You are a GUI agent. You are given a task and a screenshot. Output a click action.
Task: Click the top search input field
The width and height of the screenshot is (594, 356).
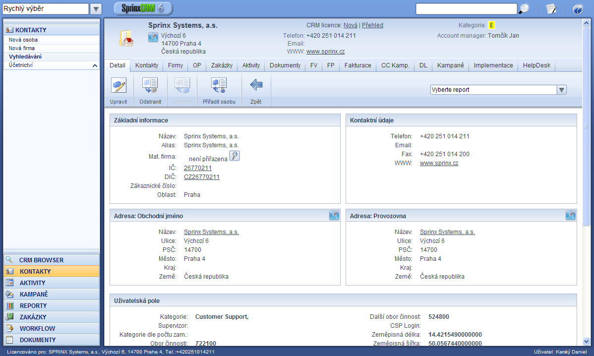coord(466,9)
